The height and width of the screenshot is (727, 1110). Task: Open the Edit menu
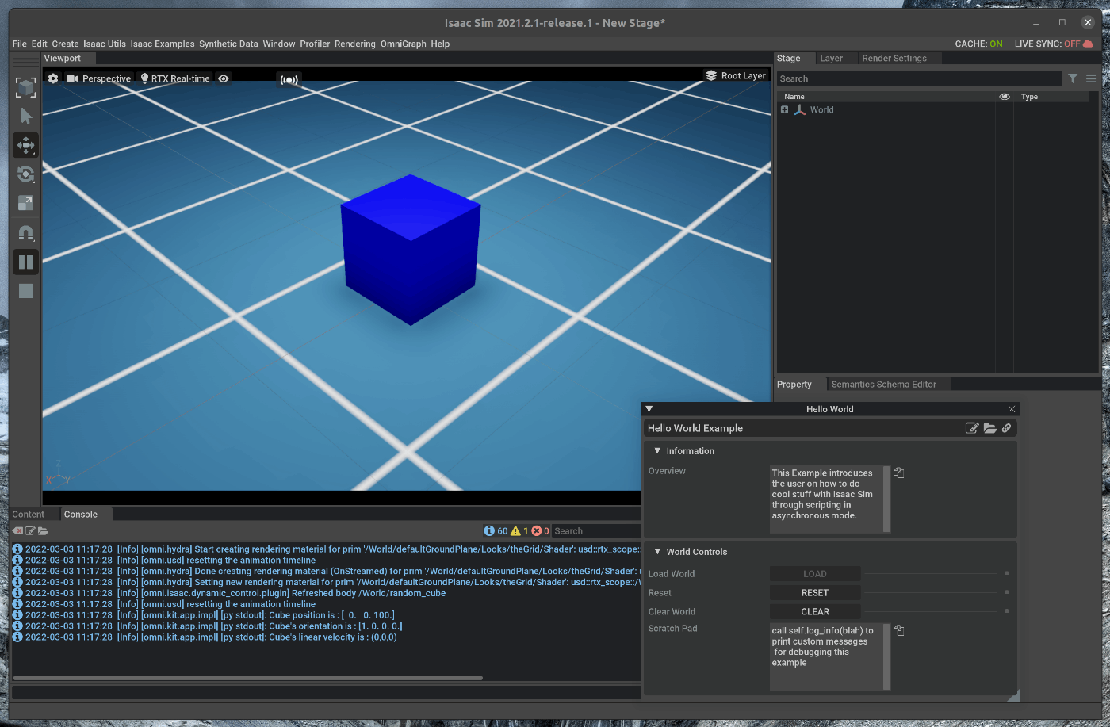(40, 44)
